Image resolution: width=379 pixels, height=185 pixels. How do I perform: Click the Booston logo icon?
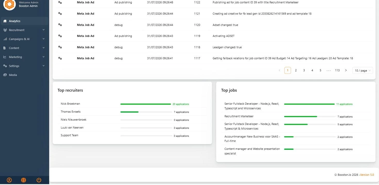[x=10, y=4]
